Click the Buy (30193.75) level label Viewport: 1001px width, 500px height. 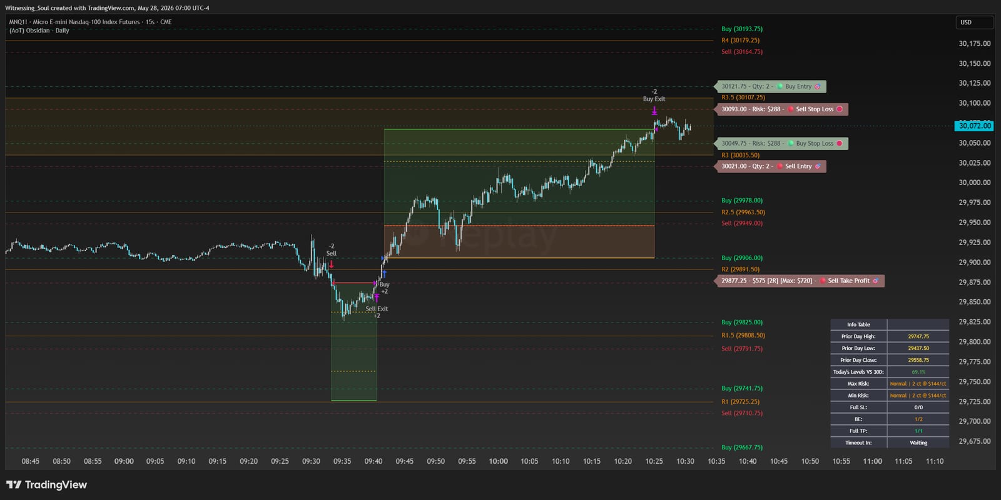[x=742, y=29]
